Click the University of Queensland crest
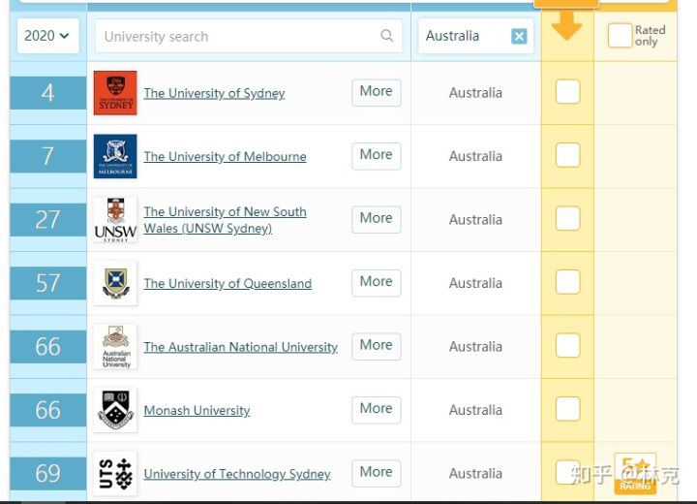Image resolution: width=697 pixels, height=504 pixels. 115,283
